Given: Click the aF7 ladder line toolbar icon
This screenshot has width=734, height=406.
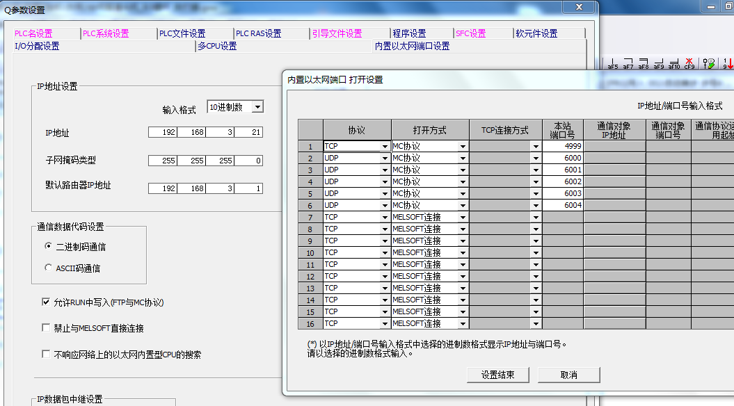Looking at the screenshot, I should 628,64.
